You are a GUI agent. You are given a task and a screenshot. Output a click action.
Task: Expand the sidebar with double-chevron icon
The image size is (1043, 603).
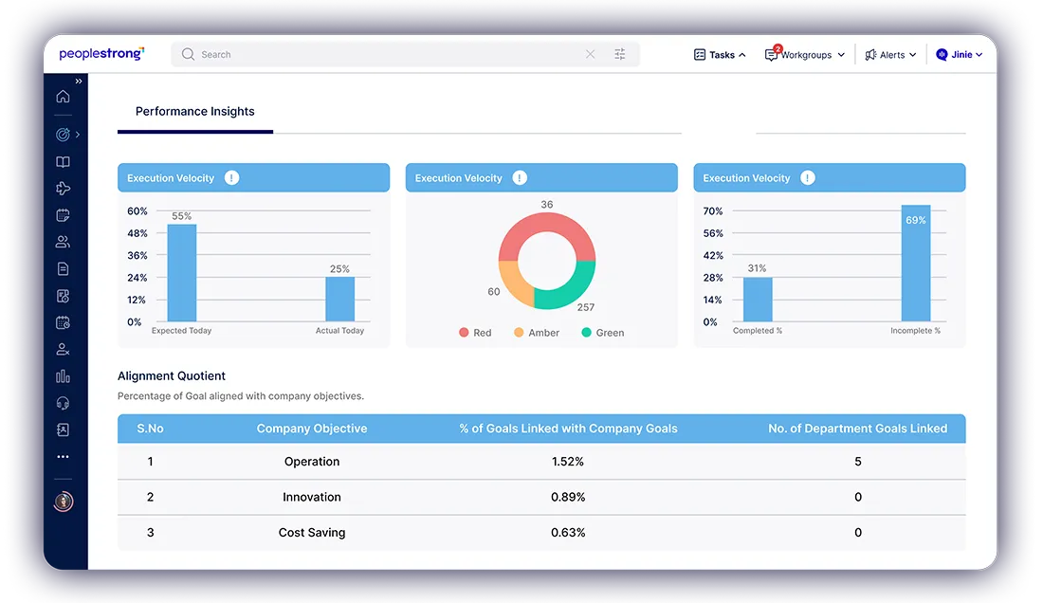pyautogui.click(x=79, y=82)
